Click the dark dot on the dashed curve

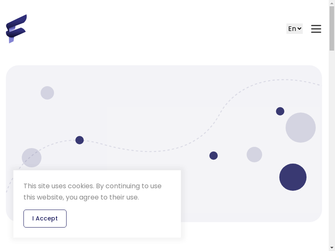[x=80, y=140]
